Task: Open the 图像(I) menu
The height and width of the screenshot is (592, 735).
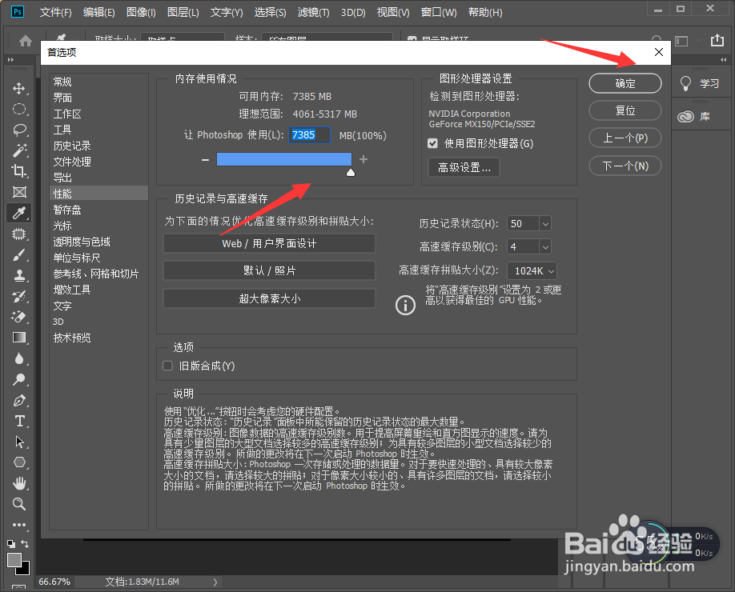Action: point(141,13)
